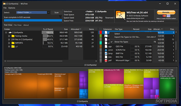Open the File menu
Viewport: 181px width, 106px height.
(5, 8)
